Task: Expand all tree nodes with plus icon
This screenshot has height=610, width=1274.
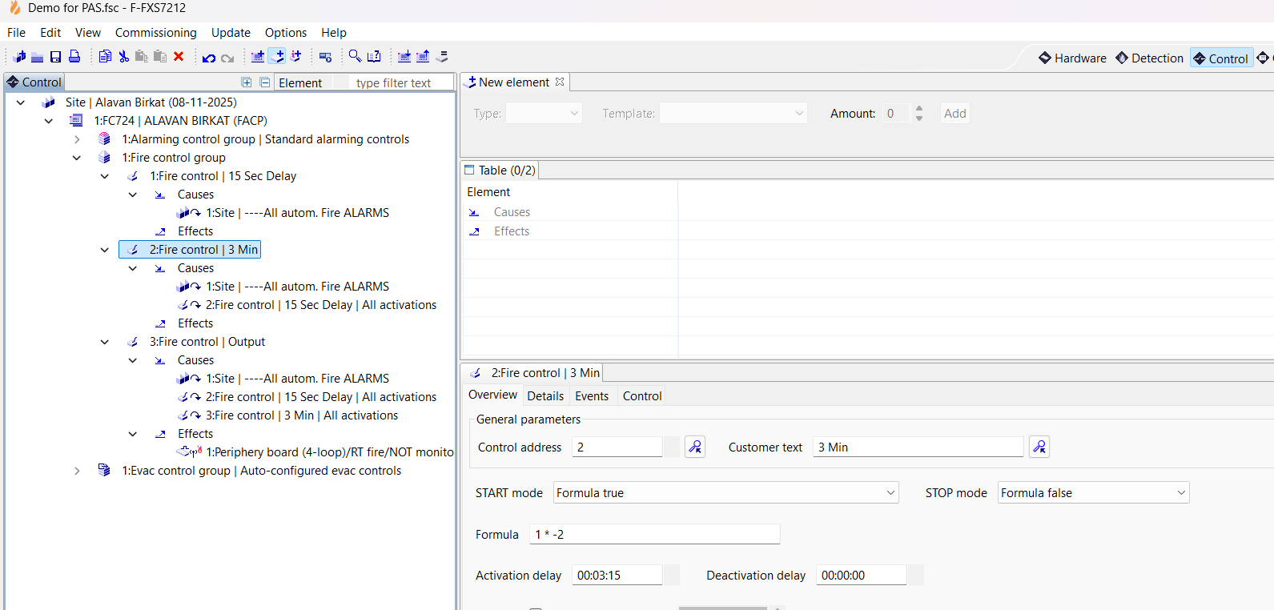Action: coord(247,82)
